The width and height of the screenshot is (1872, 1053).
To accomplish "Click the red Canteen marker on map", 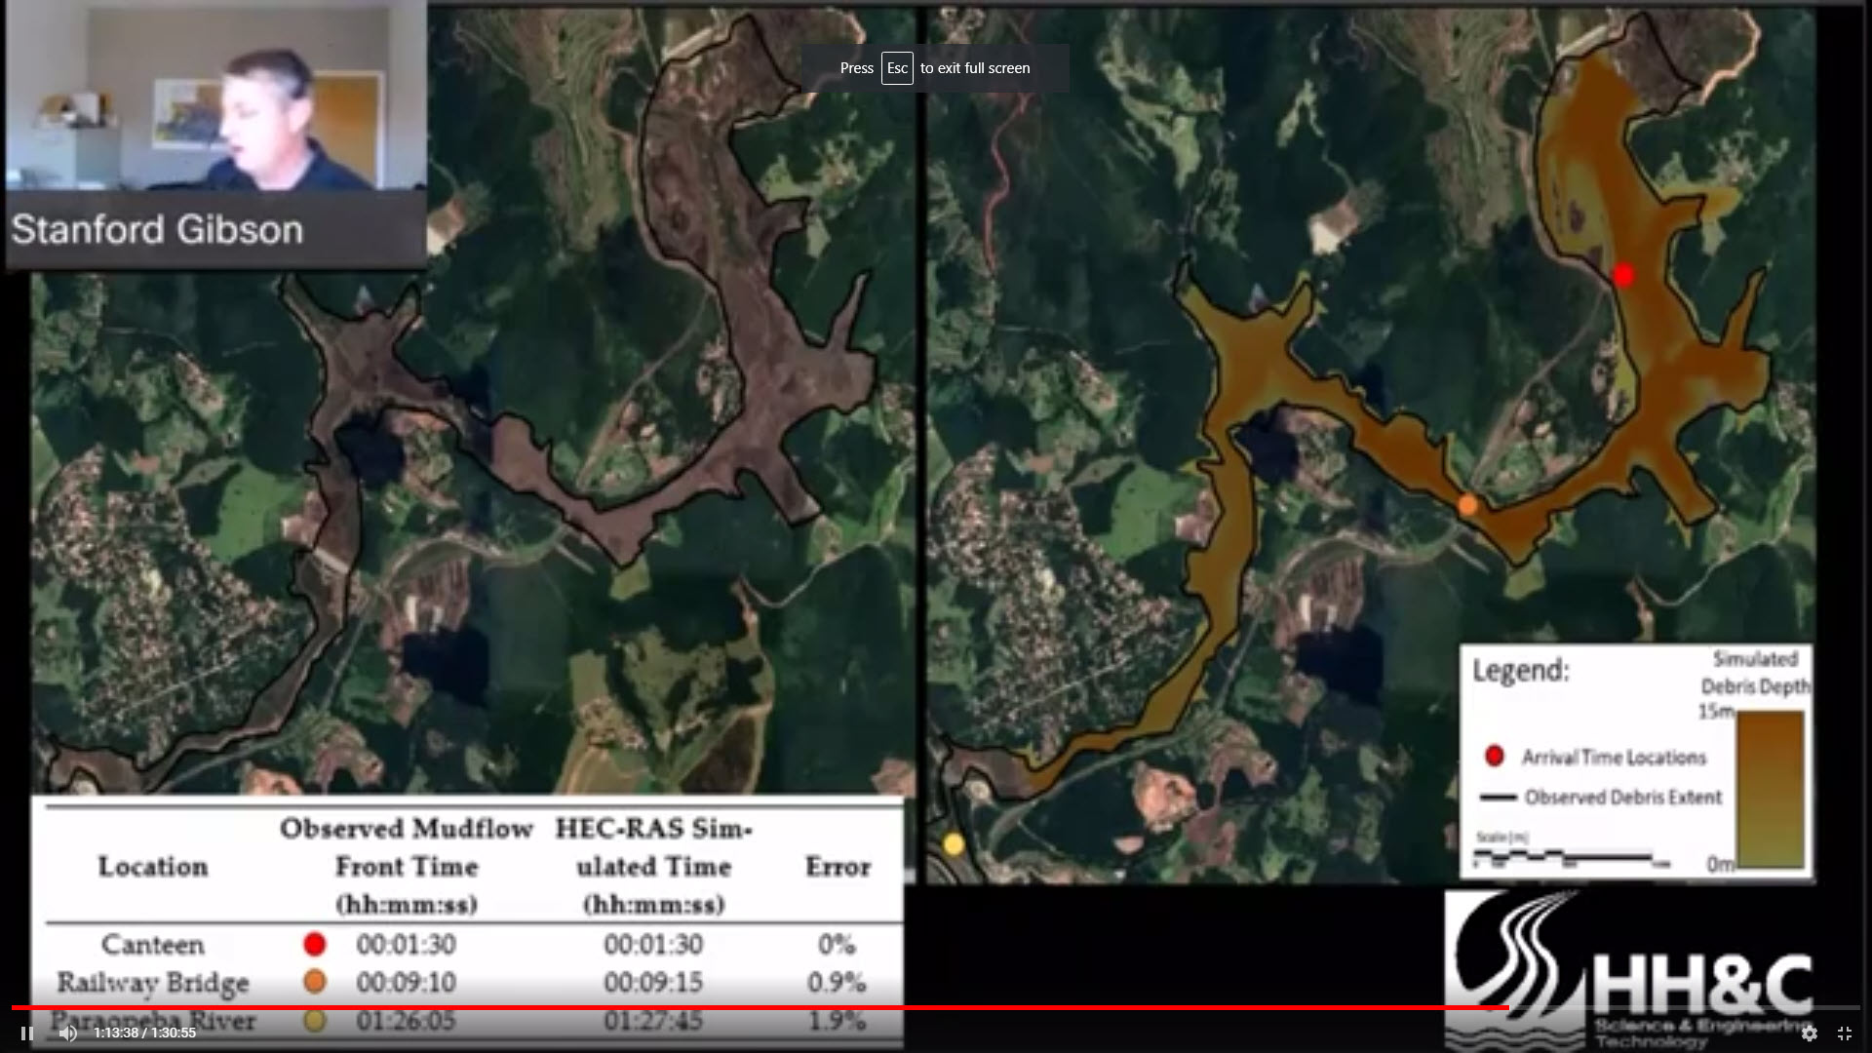I will pyautogui.click(x=1623, y=276).
